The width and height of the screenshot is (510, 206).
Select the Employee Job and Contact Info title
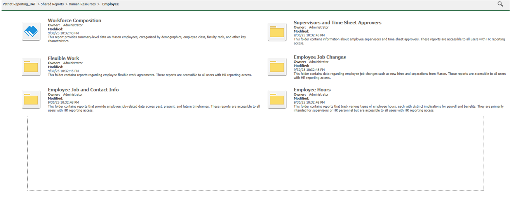[83, 90]
